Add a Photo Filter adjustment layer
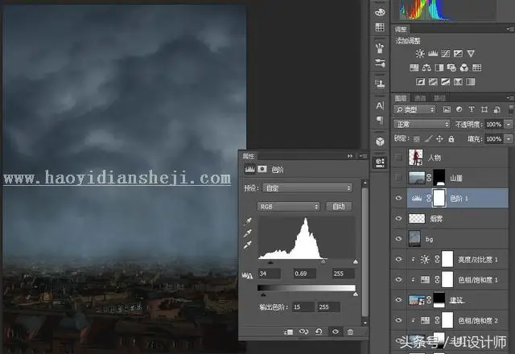This screenshot has height=354, width=515. 451,68
